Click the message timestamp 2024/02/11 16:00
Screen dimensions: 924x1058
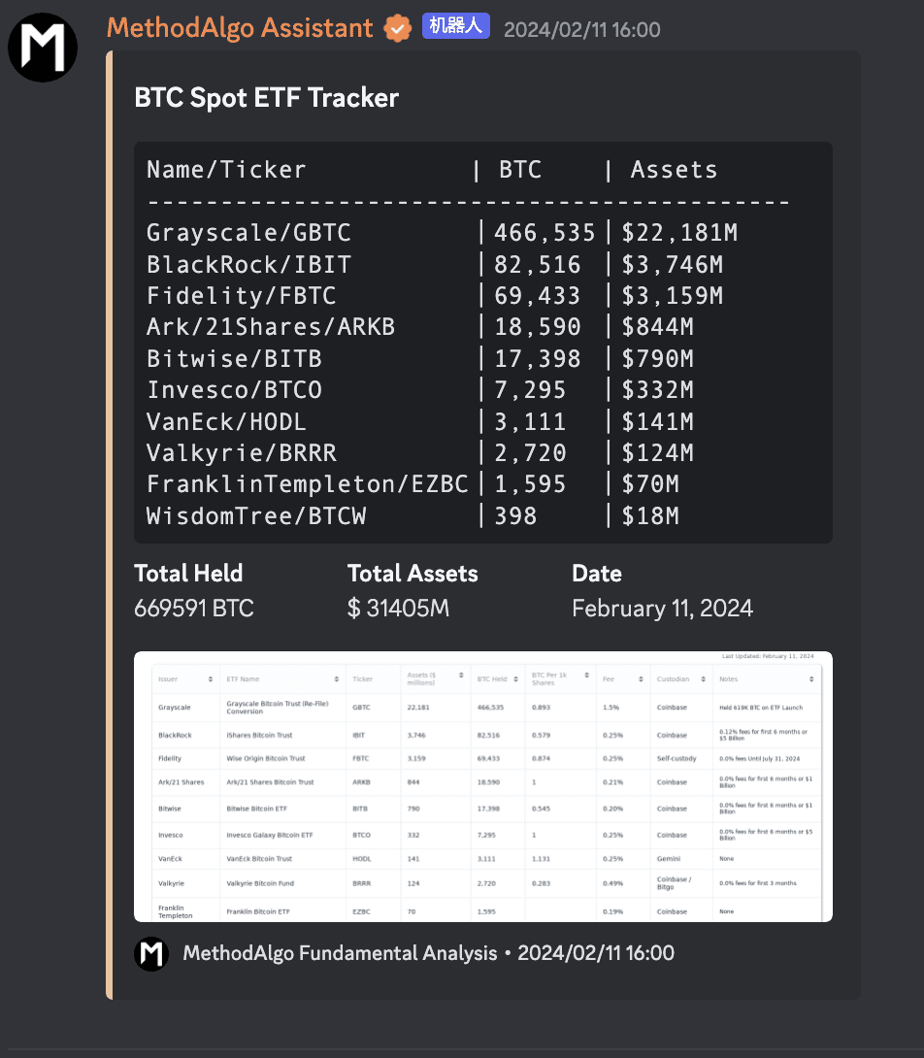point(581,29)
